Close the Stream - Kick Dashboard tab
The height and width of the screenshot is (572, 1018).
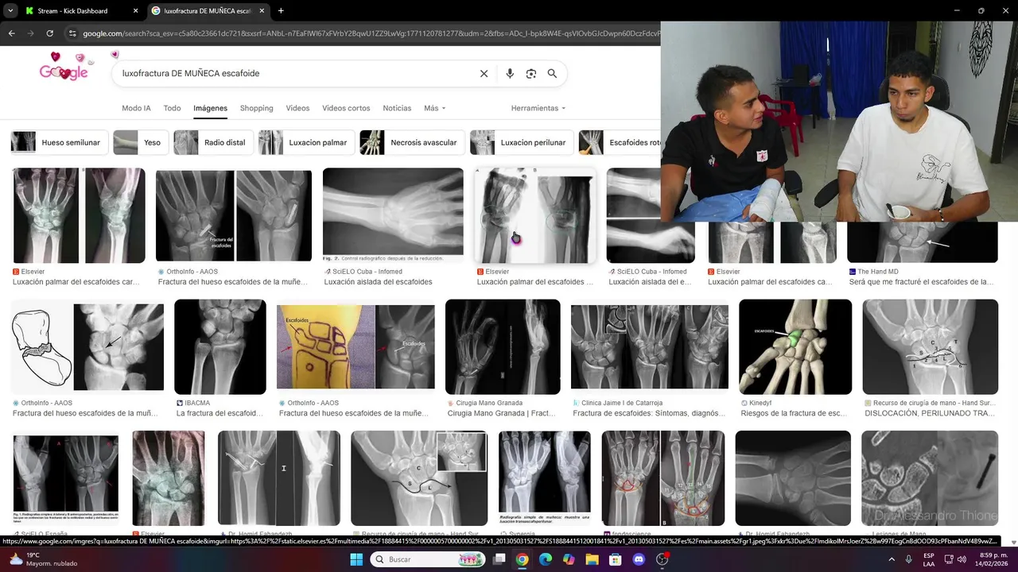coord(135,11)
